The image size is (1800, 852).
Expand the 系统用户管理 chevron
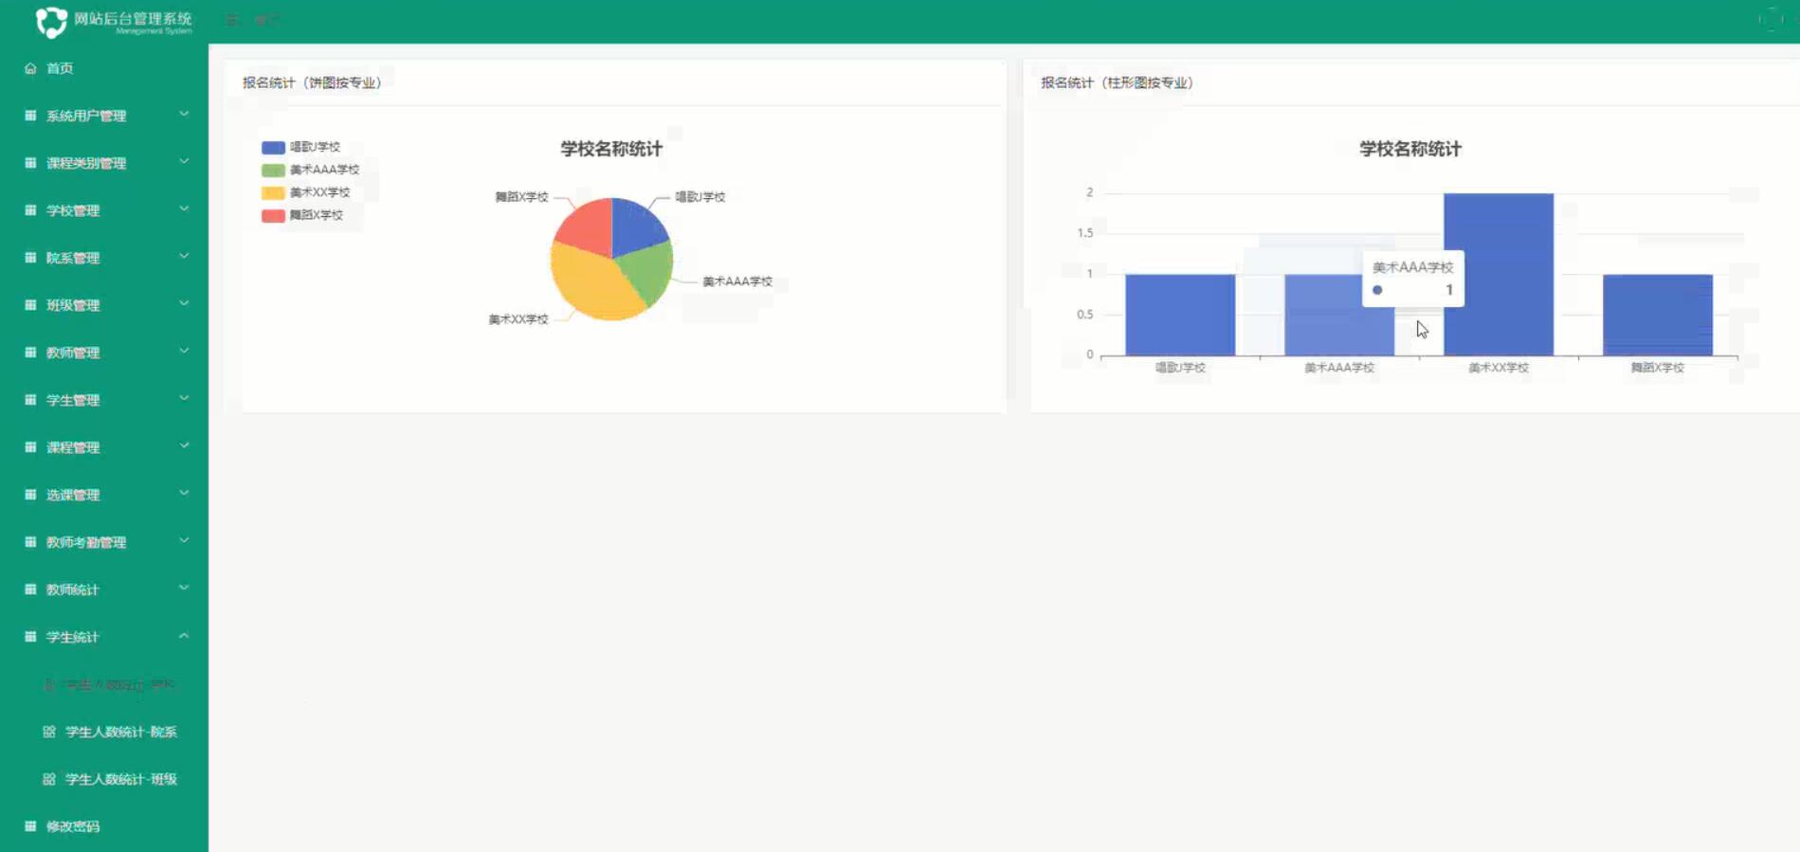coord(184,115)
